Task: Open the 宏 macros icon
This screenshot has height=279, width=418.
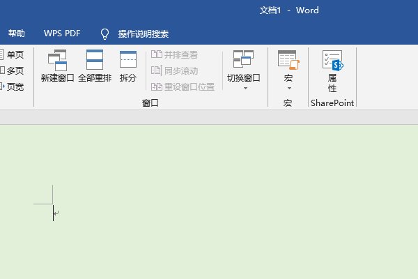Action: pos(288,60)
